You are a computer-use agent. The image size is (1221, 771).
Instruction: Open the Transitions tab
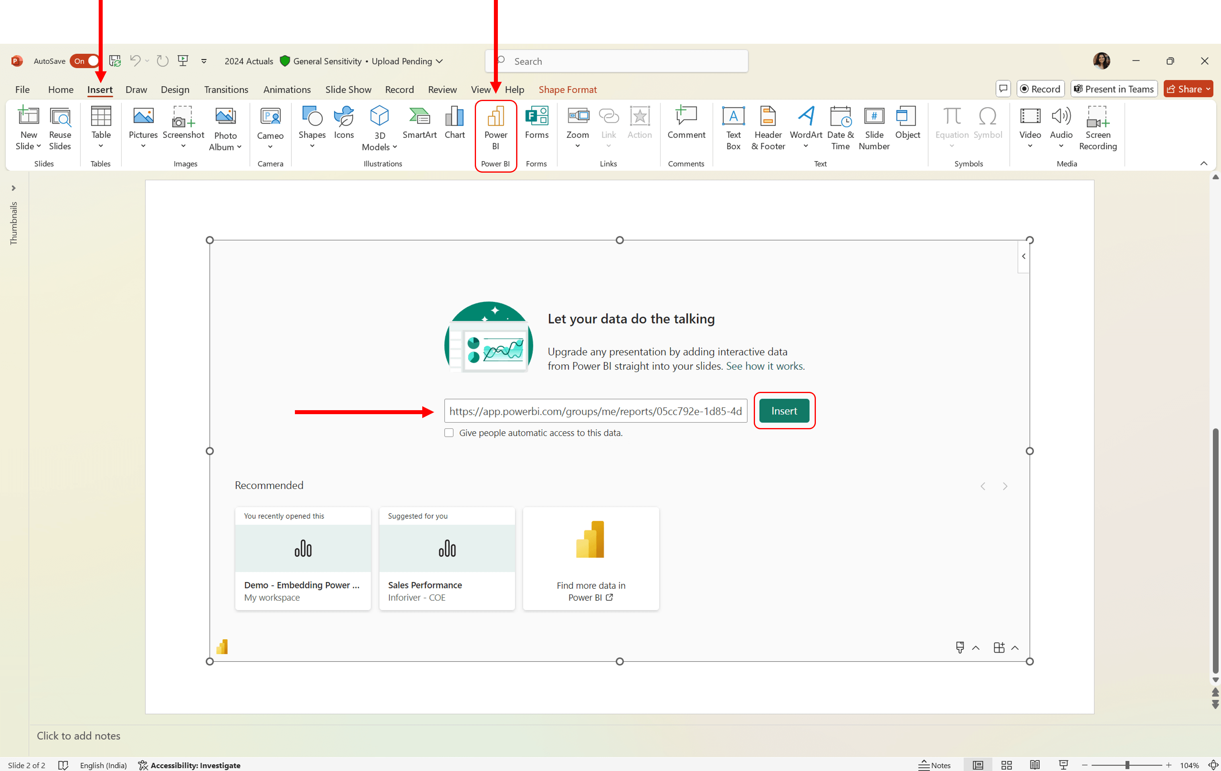(226, 89)
